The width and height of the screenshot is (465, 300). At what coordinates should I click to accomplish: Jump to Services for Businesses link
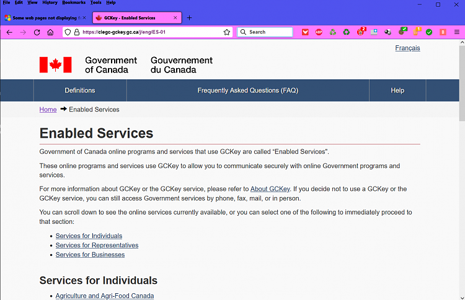[x=90, y=255]
